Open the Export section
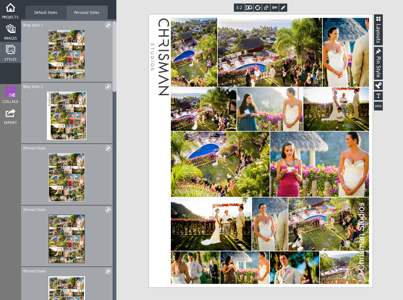This screenshot has height=300, width=403. coord(10,116)
